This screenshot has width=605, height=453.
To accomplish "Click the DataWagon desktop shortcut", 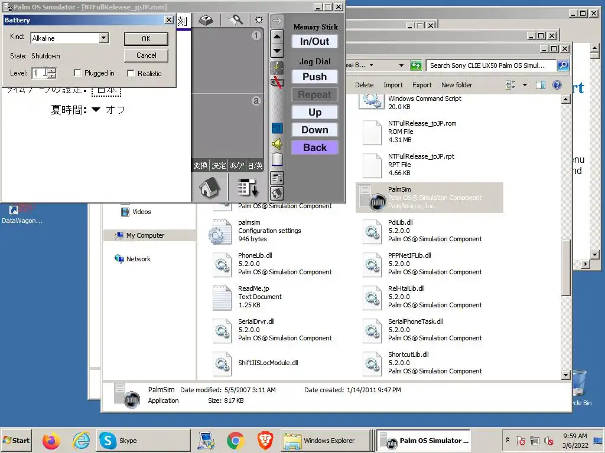I will [22, 215].
